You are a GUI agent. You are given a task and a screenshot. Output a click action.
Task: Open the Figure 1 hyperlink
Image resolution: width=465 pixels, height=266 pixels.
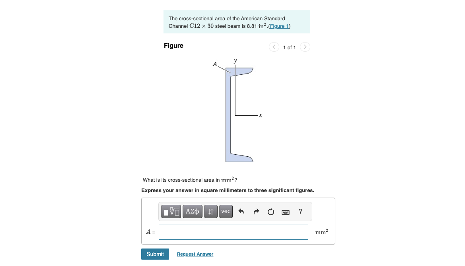coord(278,26)
